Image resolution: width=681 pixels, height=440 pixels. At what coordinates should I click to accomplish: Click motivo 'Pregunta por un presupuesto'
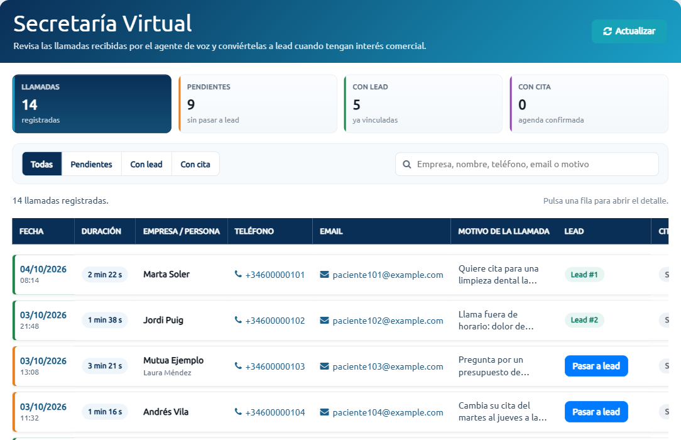[494, 366]
